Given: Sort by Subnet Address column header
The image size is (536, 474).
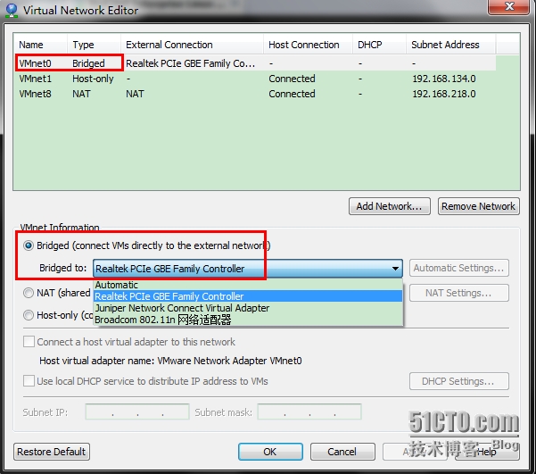Looking at the screenshot, I should coord(451,45).
